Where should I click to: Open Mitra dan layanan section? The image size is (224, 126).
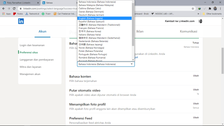point(31,67)
